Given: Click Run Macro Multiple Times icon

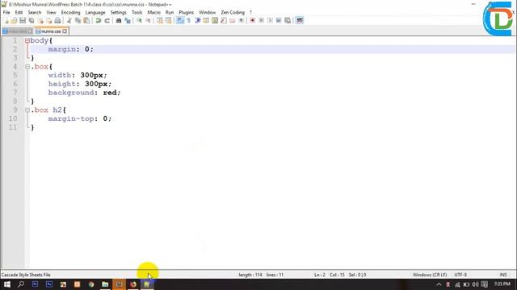Looking at the screenshot, I should coord(279,21).
